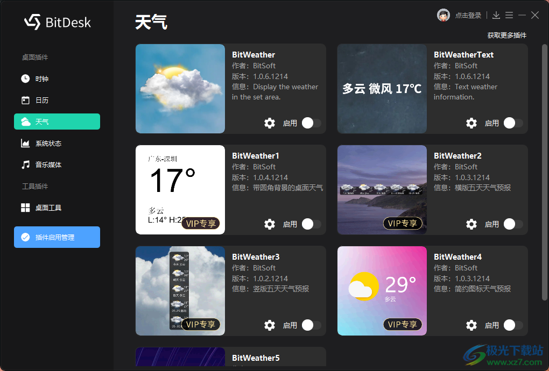The width and height of the screenshot is (549, 371).
Task: Enable the BitWeatherText plugin toggle
Action: (513, 123)
